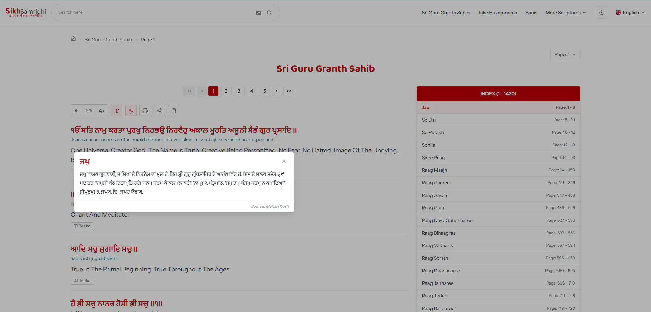The width and height of the screenshot is (651, 312).
Task: Click the Source: Mahan Kosh text
Action: [270, 206]
